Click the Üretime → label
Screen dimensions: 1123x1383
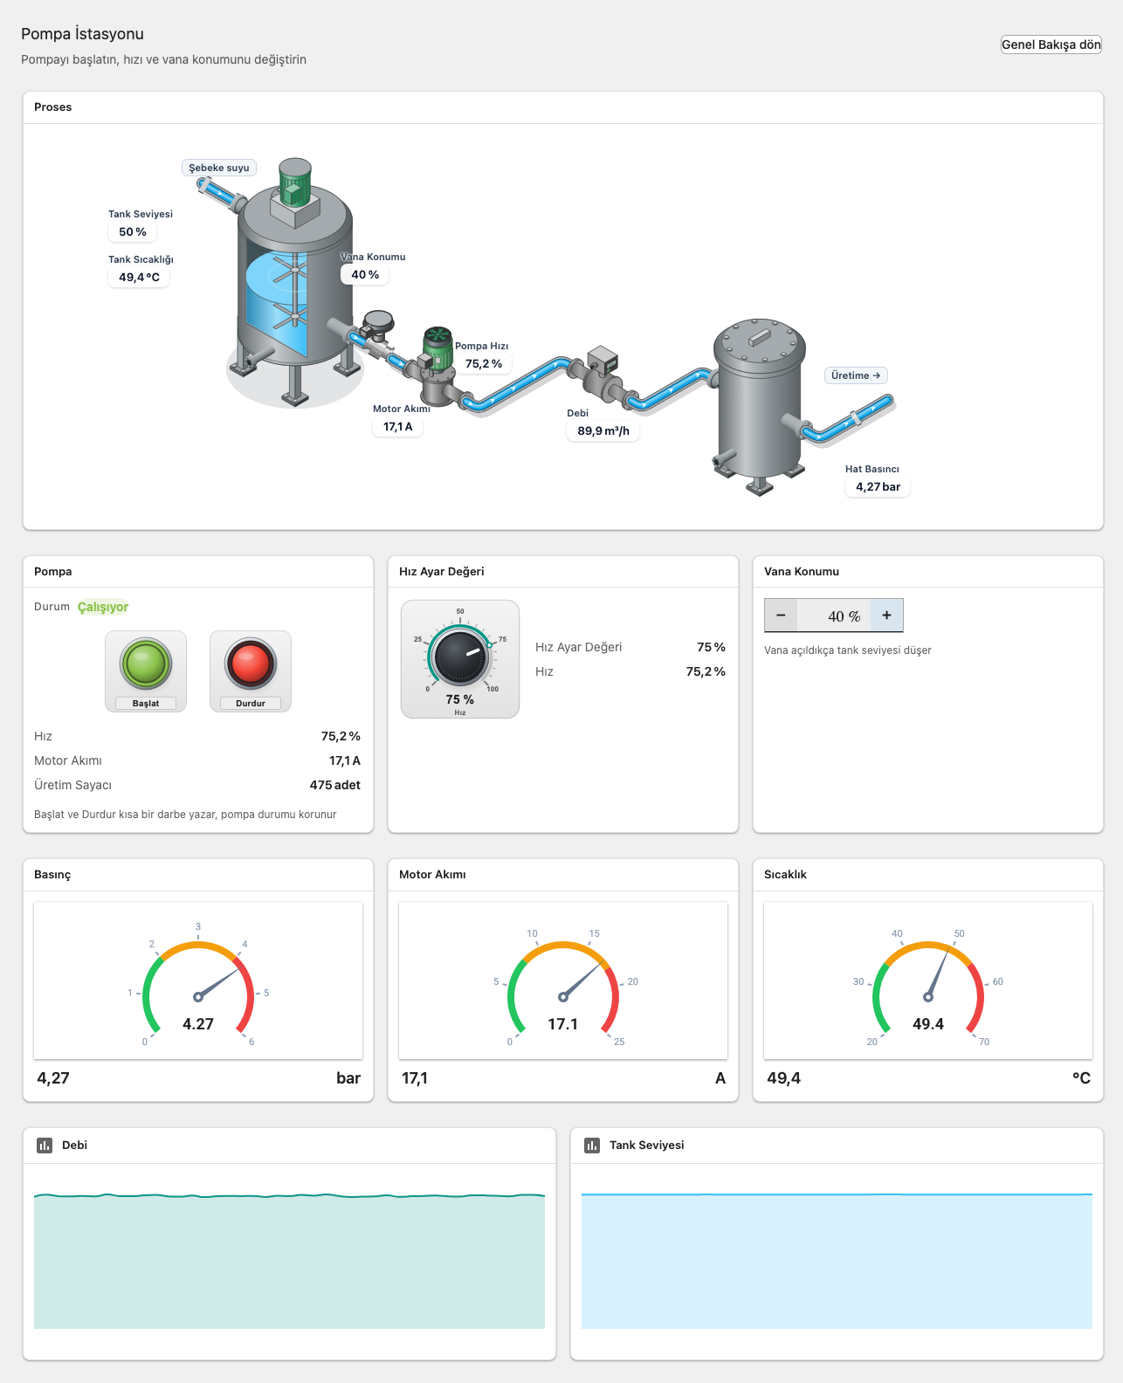click(856, 375)
